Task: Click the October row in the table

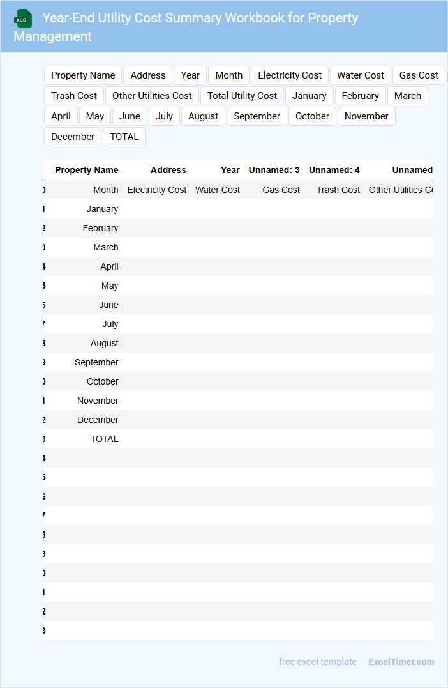Action: point(238,382)
